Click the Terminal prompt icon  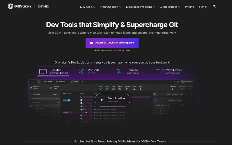(x=121, y=71)
